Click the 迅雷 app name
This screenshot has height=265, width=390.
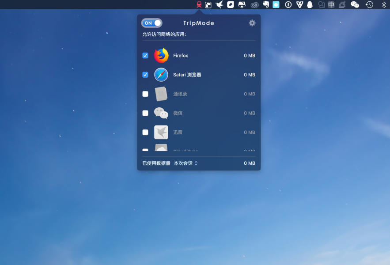178,132
